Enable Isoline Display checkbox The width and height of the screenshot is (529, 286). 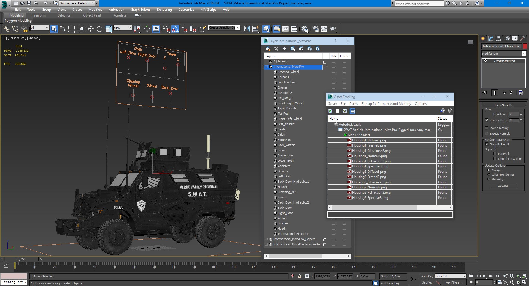tap(487, 128)
